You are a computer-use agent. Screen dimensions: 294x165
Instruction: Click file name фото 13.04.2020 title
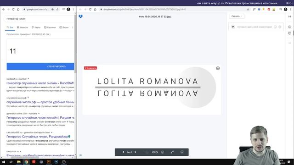pos(155,16)
